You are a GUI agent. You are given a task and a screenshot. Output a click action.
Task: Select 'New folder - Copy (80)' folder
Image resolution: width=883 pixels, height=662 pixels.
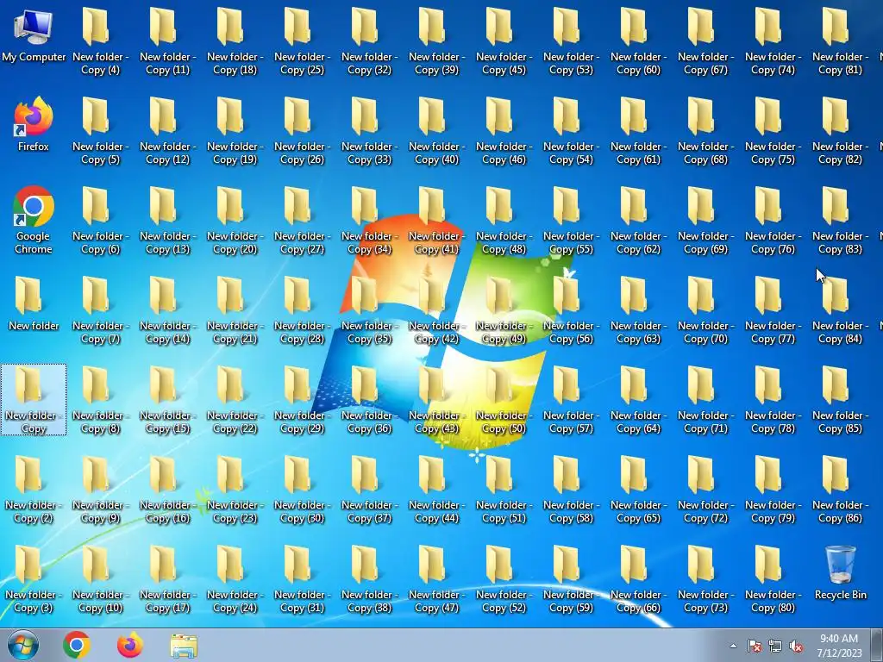(x=773, y=579)
